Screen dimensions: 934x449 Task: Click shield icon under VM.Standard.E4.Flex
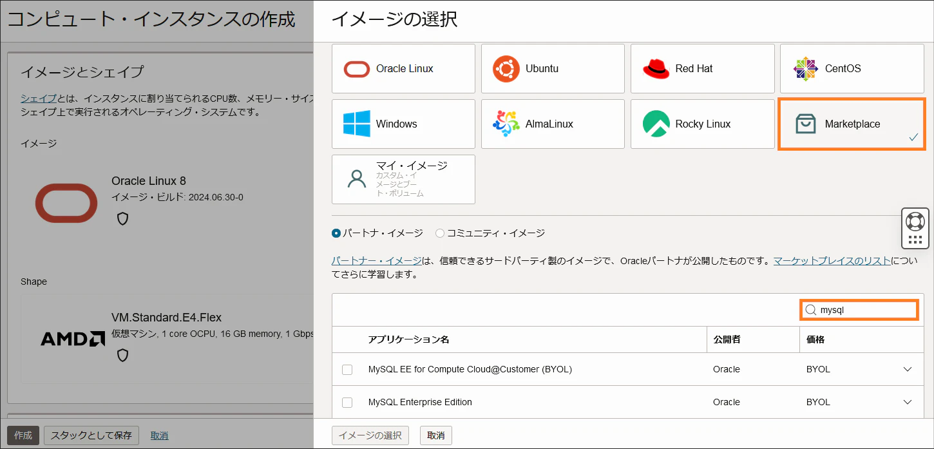(x=122, y=355)
